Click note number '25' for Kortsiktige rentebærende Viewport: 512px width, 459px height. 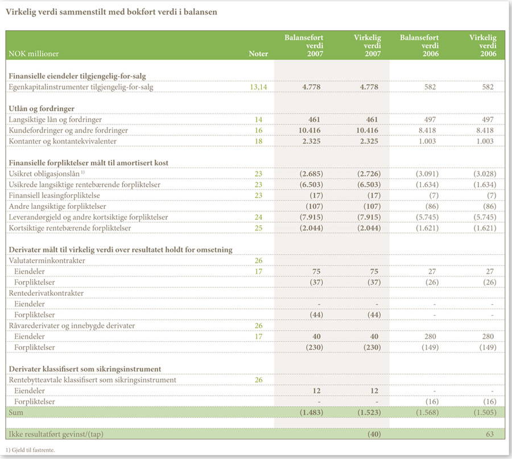click(x=258, y=228)
